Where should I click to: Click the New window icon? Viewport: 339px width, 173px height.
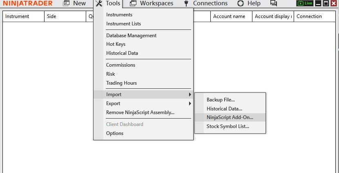tap(66, 3)
